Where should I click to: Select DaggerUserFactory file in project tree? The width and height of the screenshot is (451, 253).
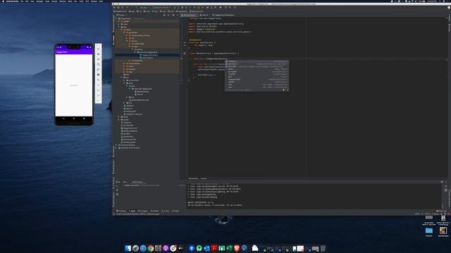pos(149,55)
